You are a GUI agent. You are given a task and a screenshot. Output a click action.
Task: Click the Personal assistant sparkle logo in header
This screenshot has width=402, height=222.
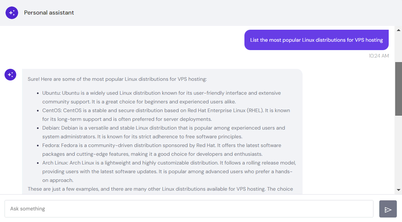pyautogui.click(x=12, y=13)
